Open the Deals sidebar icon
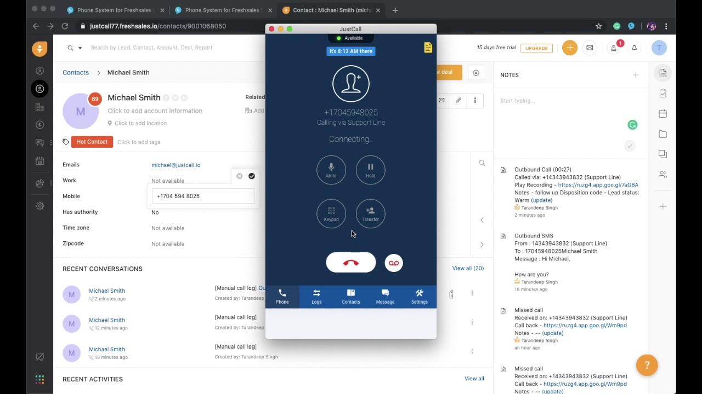Screen dimensions: 702x394 click(x=39, y=125)
